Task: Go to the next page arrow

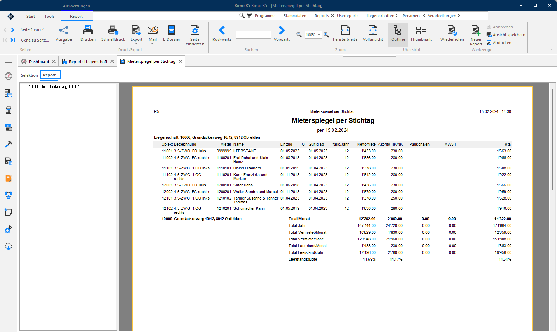Action: [13, 30]
